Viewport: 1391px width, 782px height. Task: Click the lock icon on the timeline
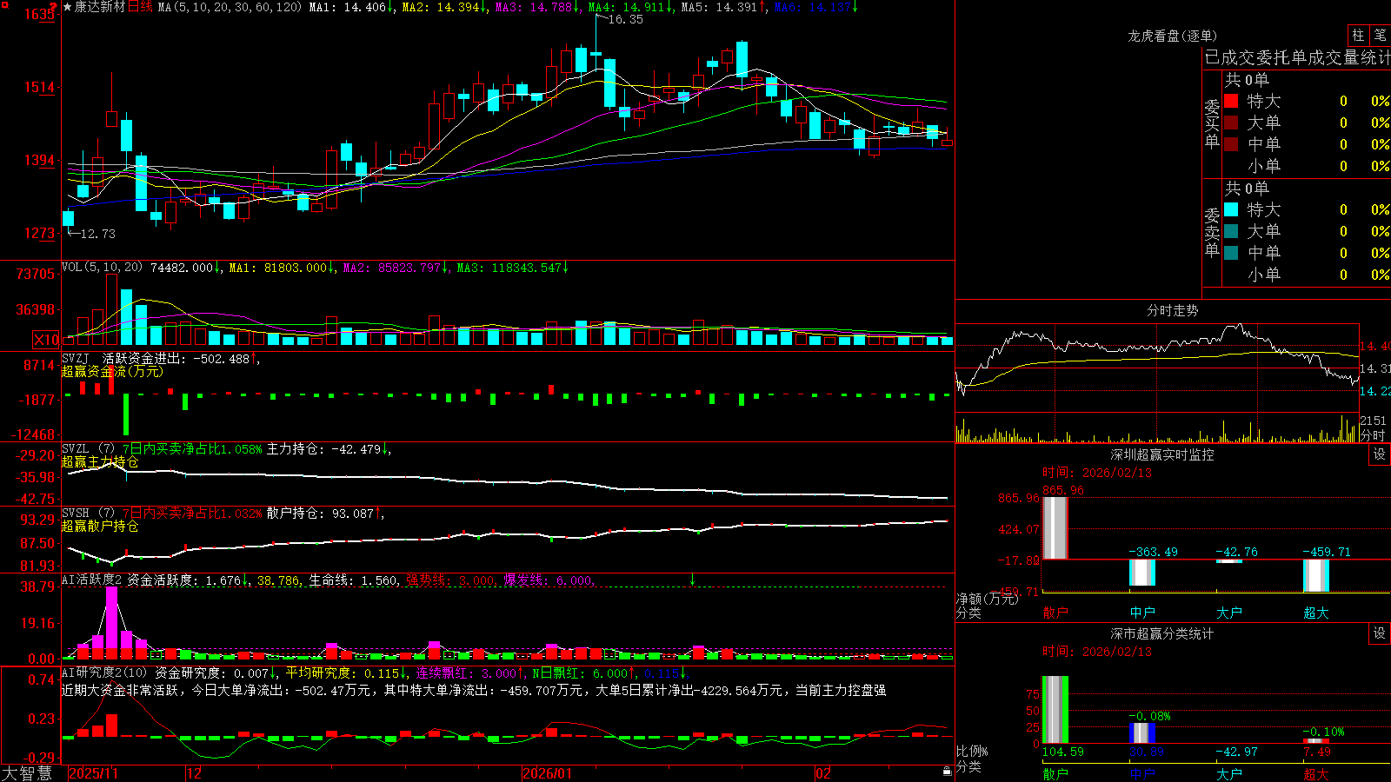coord(947,772)
